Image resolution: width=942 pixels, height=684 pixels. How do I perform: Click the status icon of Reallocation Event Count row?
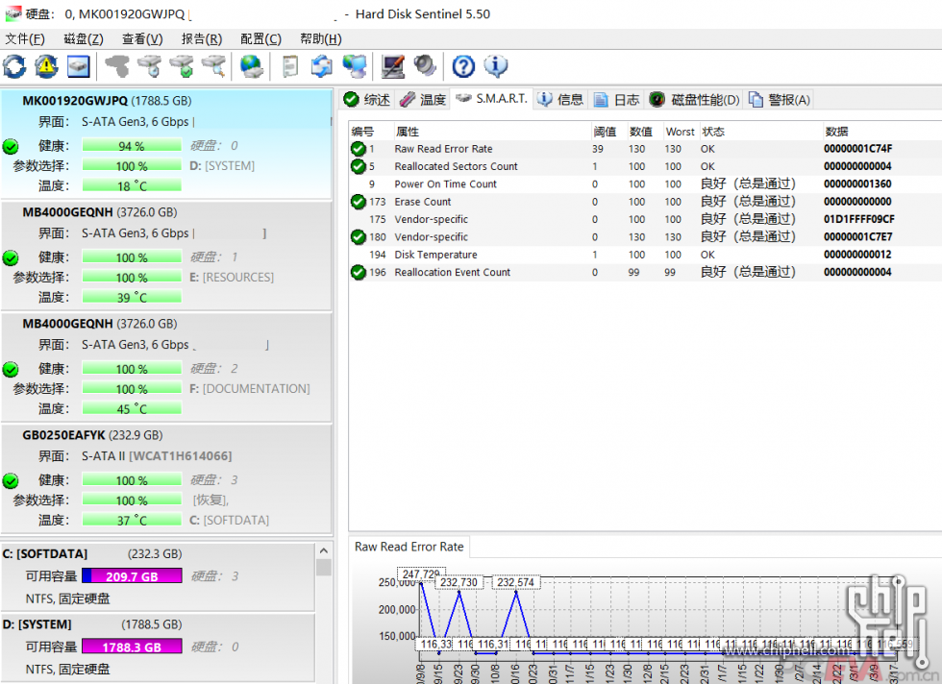click(x=359, y=273)
